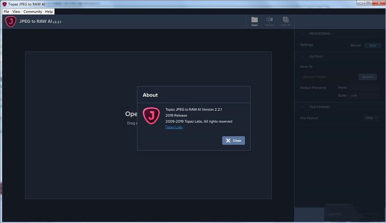Screen dimensions: 386x223
Task: Click the Clear All icon
Action: 285,20
